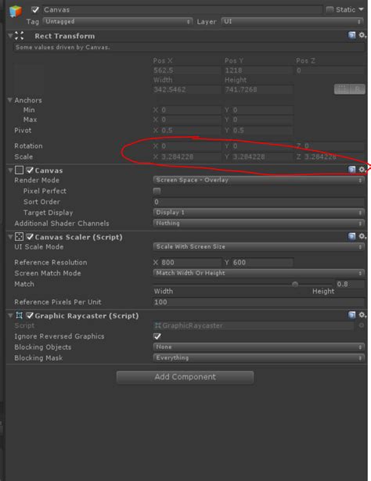Click Reference Resolution X field showing 800

click(x=190, y=263)
